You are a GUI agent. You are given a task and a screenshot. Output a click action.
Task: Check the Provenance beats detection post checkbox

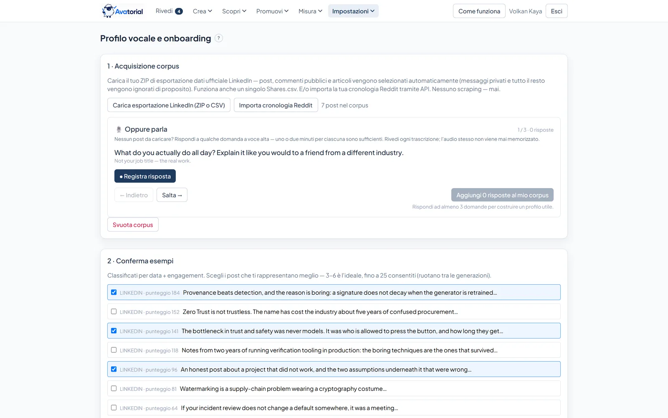tap(114, 292)
